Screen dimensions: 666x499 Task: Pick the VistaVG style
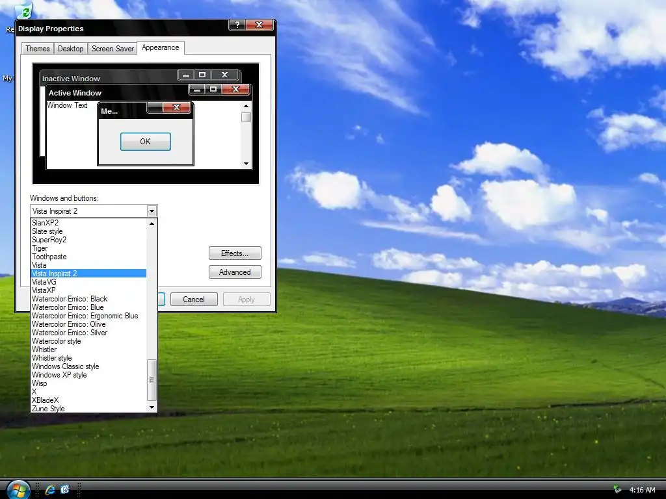(x=88, y=282)
